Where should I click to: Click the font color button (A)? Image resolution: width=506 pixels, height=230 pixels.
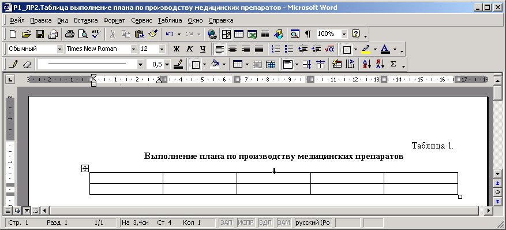385,49
